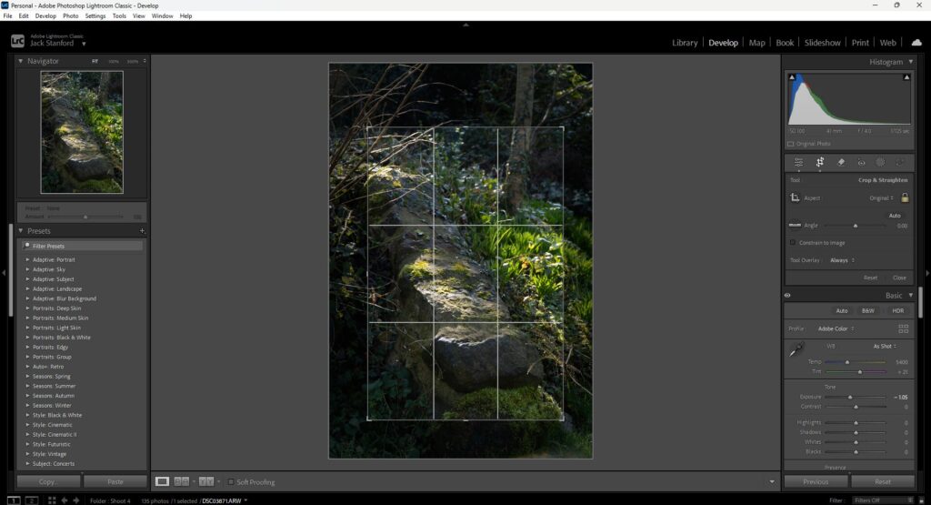Click the Previous button
The width and height of the screenshot is (931, 505).
(816, 481)
